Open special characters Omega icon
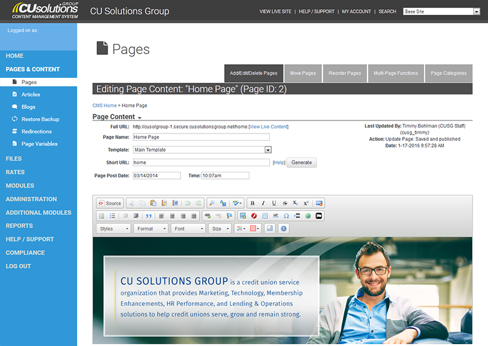Screen dimensions: 488x346 click(287, 216)
